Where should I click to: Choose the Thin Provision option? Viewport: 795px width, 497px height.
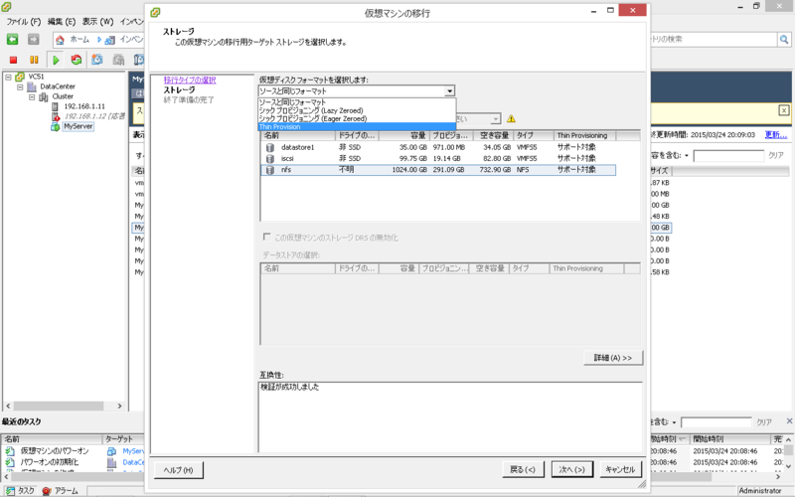[357, 127]
